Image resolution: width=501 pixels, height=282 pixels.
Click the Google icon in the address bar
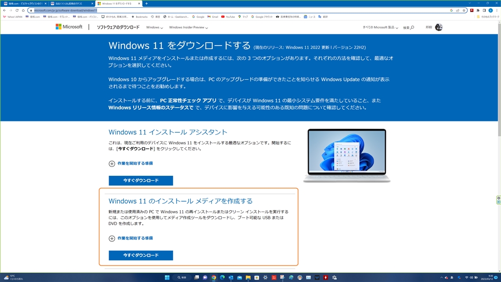click(x=452, y=10)
